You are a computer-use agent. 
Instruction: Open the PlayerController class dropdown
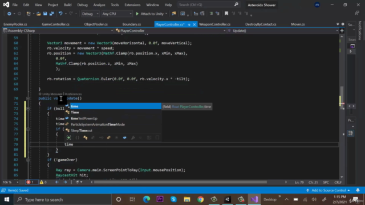click(171, 31)
